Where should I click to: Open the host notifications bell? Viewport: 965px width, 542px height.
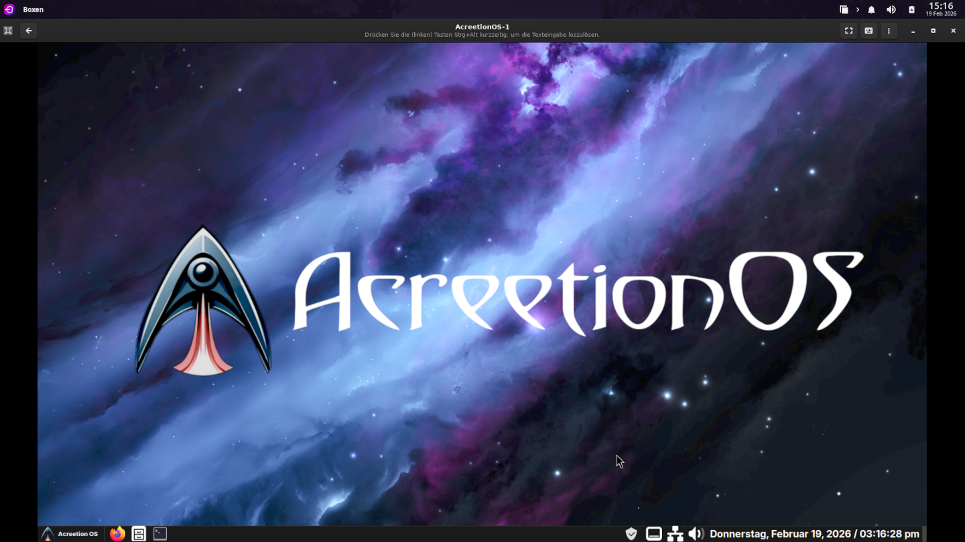click(x=871, y=9)
